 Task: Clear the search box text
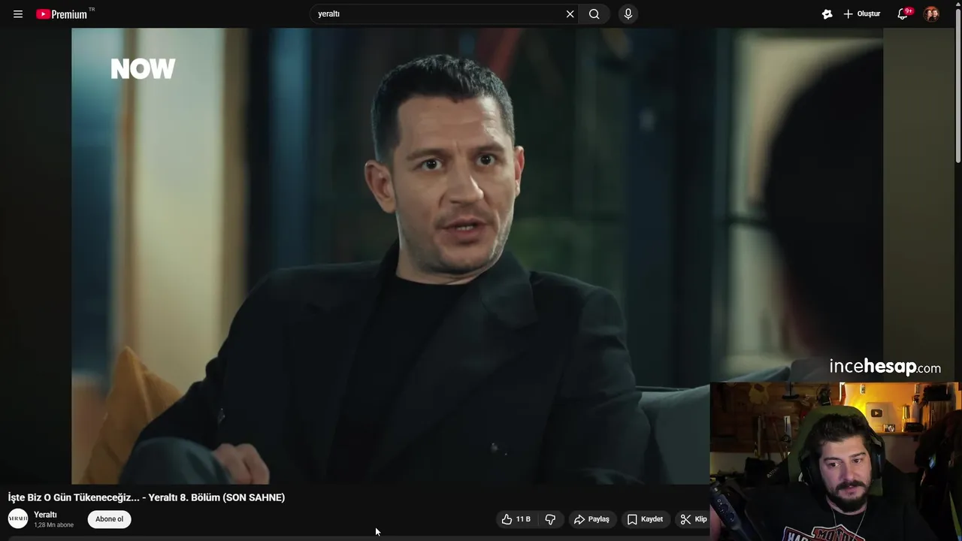coord(570,14)
